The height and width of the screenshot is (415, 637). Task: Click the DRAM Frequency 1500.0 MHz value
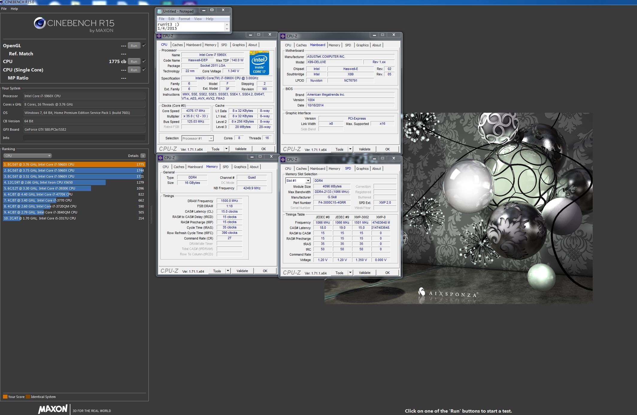(229, 201)
